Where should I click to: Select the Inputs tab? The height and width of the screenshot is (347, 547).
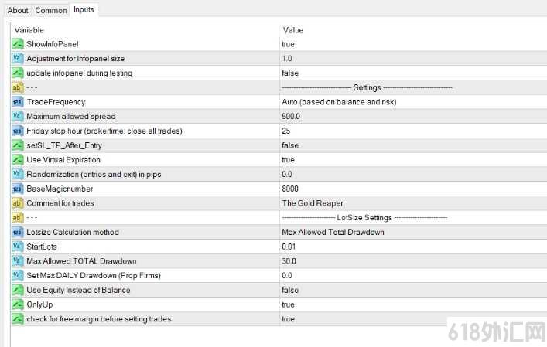pyautogui.click(x=84, y=9)
